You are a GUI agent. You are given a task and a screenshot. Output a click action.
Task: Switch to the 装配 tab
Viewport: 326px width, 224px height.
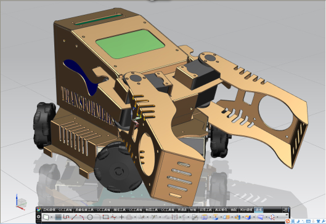234,210
